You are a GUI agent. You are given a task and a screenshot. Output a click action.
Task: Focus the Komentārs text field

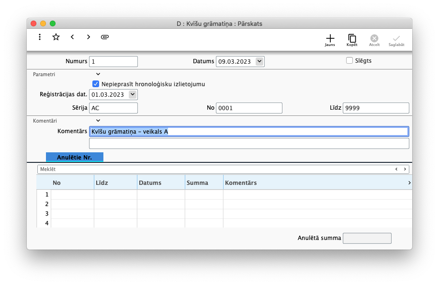(249, 131)
